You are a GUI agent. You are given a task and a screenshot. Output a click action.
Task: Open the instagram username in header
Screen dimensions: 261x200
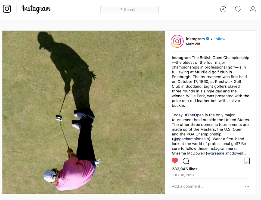tap(195, 39)
